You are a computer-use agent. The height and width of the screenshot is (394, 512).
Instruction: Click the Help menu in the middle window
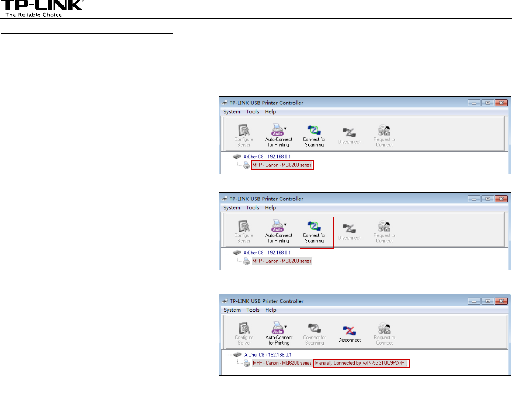coord(270,208)
